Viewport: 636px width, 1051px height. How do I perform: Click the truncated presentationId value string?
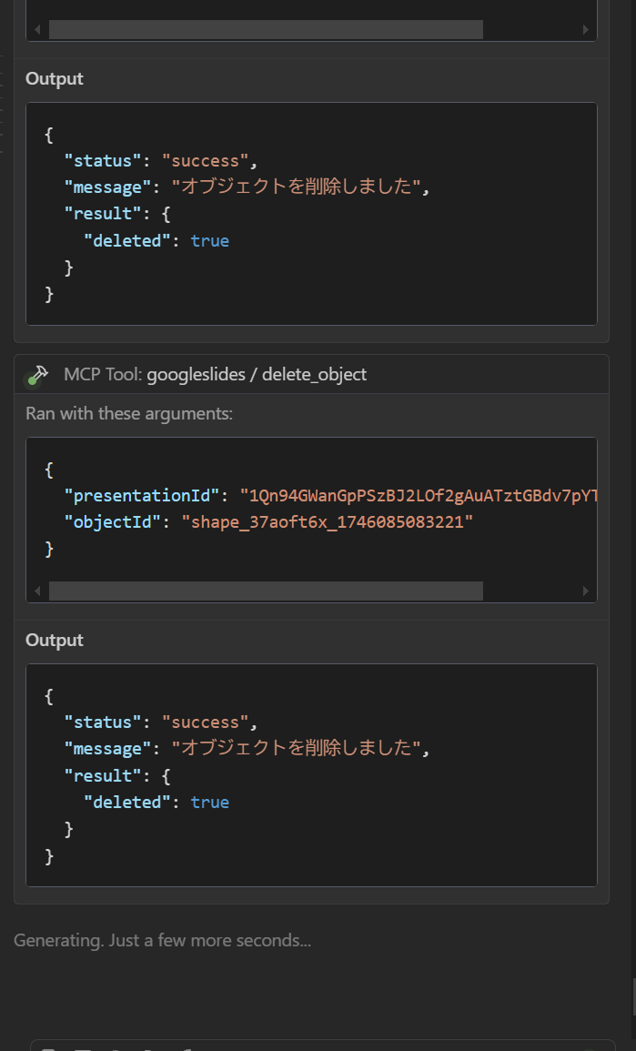pyautogui.click(x=419, y=496)
